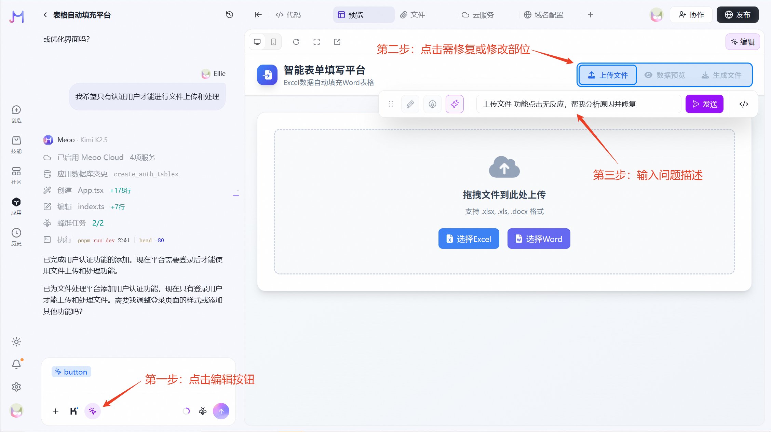Open version history clock icon

(230, 15)
